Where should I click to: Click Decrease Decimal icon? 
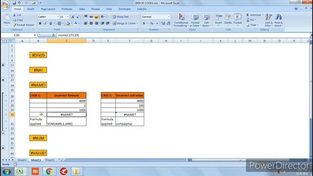(168, 23)
